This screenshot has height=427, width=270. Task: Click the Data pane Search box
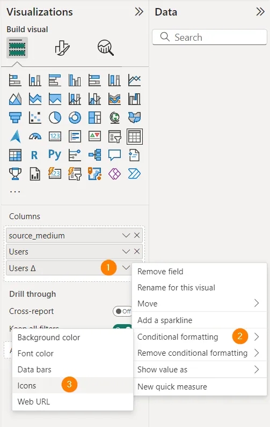click(209, 37)
